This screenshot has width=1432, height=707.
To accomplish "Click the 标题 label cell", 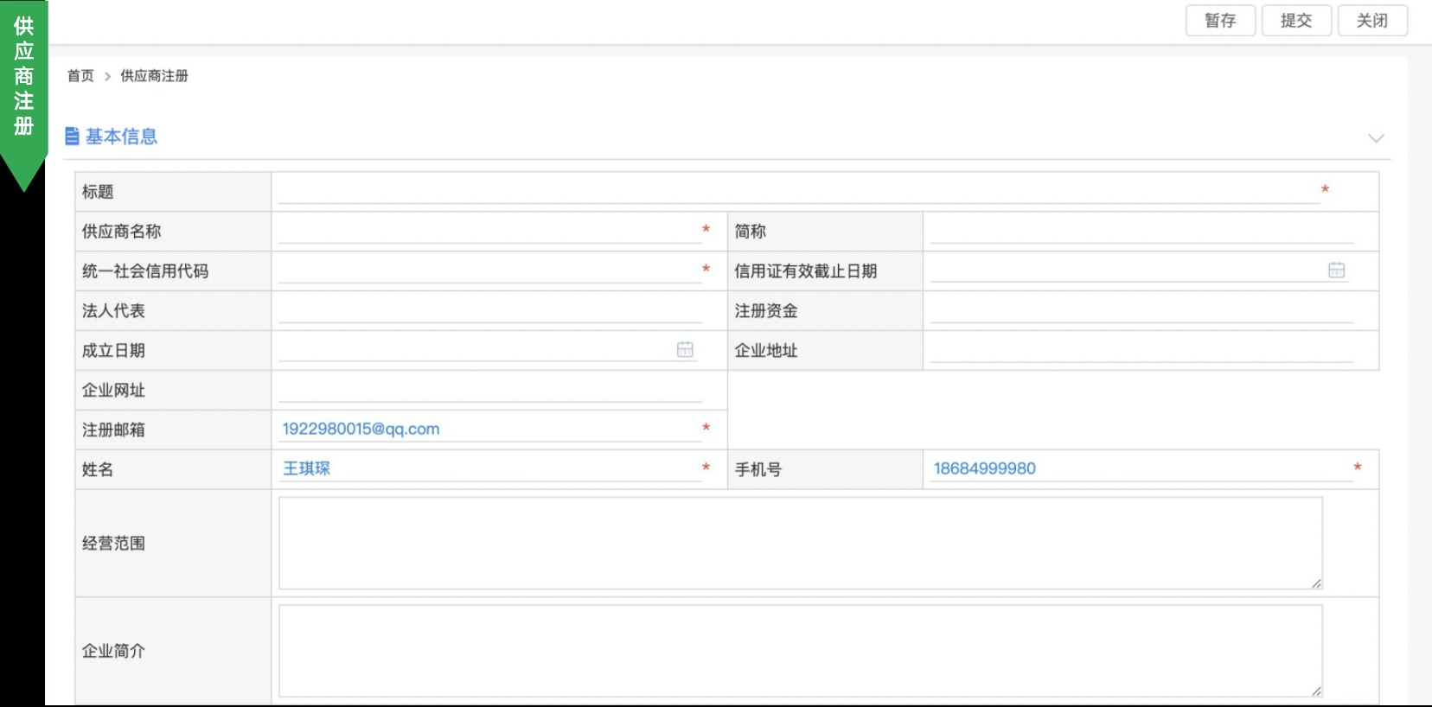I will (173, 192).
